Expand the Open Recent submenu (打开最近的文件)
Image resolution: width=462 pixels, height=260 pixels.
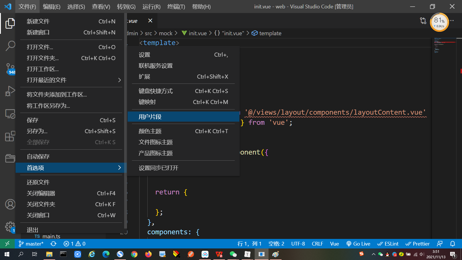click(x=71, y=80)
